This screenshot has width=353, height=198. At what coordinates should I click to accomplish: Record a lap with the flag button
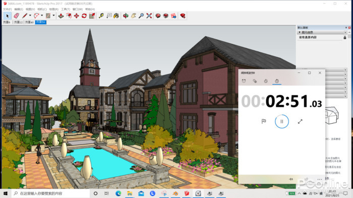pyautogui.click(x=264, y=121)
